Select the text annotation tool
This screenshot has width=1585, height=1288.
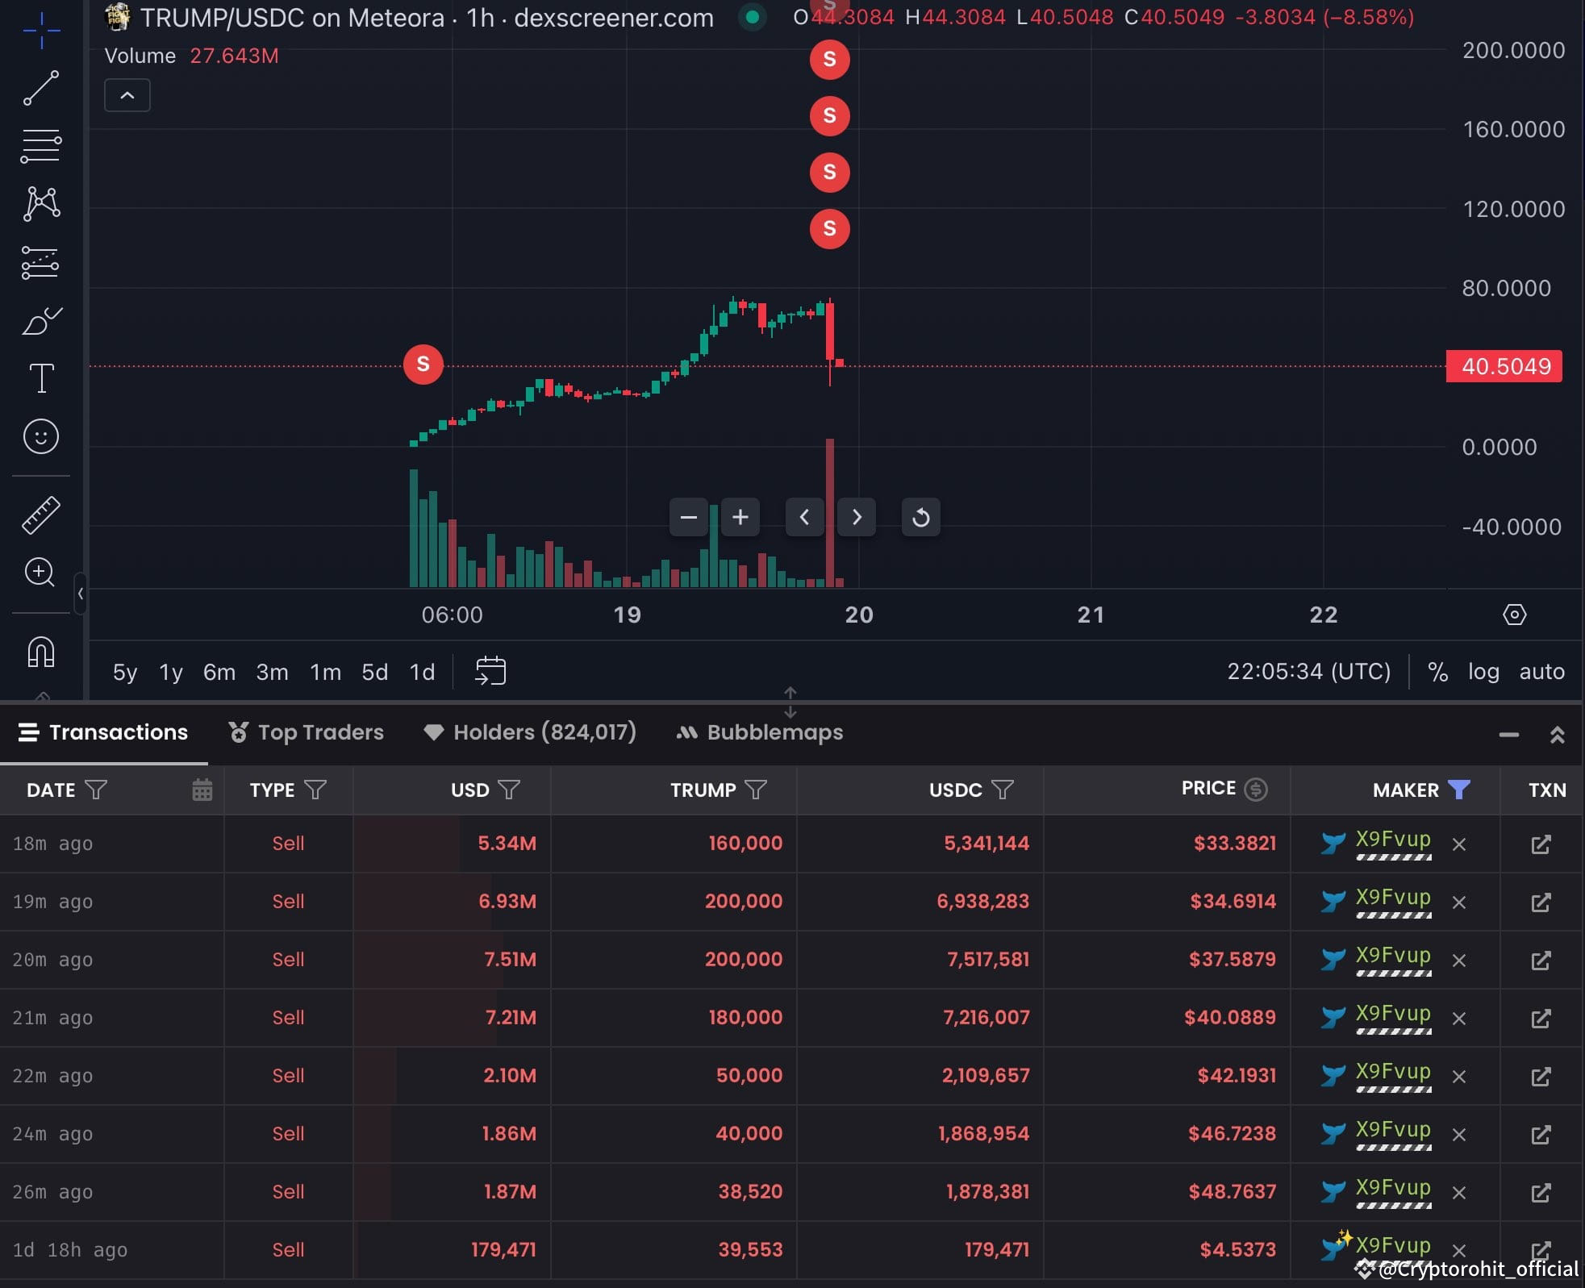41,377
